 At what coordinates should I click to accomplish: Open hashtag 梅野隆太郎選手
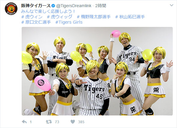click(x=94, y=17)
